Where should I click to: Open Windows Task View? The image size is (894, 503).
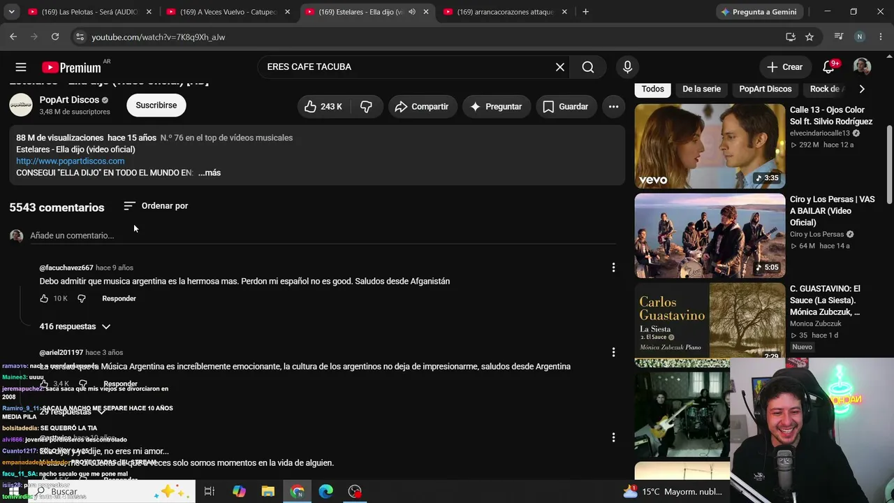(209, 492)
